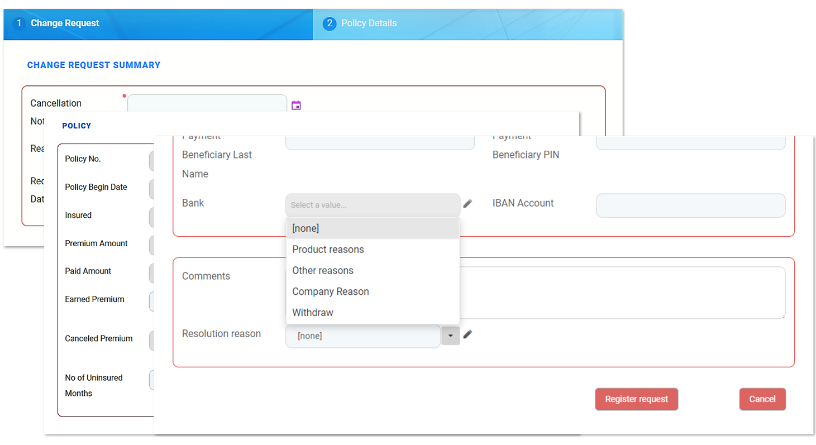Click the Cancel button
The height and width of the screenshot is (445, 816).
[762, 399]
